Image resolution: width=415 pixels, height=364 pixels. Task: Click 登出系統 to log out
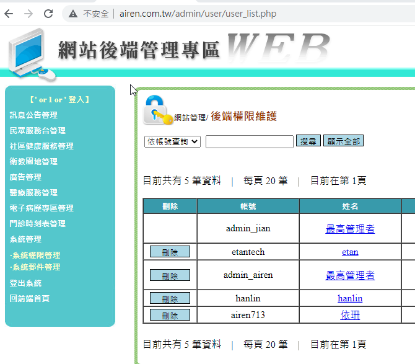coord(25,283)
